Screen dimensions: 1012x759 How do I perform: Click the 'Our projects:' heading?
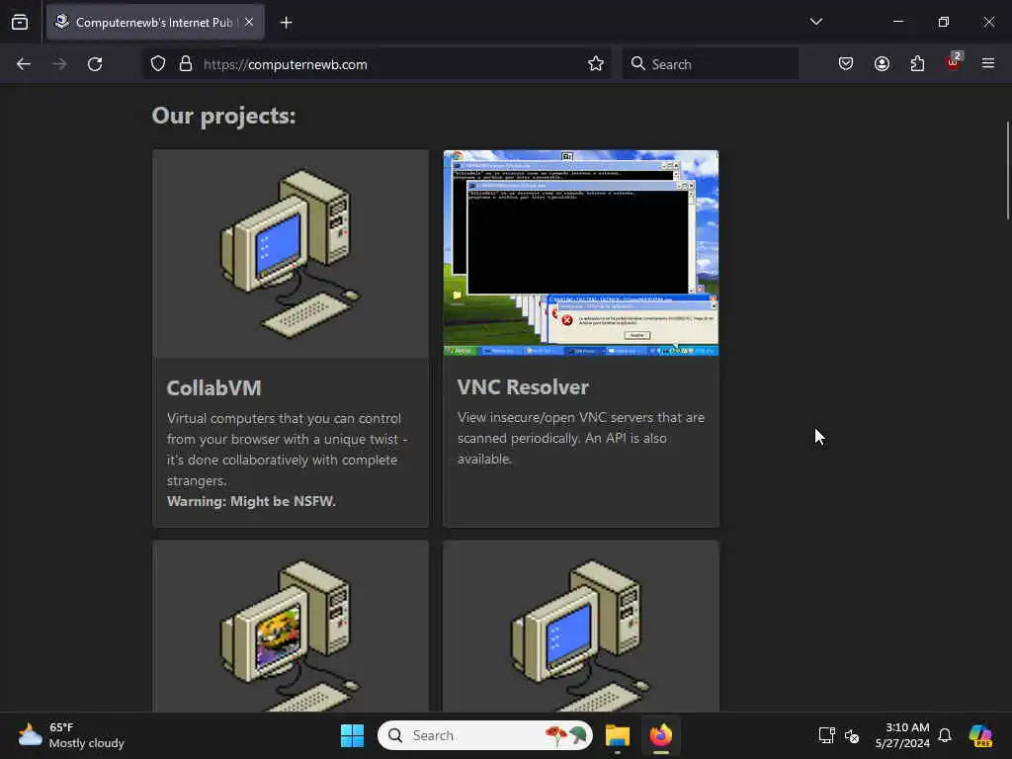(x=223, y=116)
